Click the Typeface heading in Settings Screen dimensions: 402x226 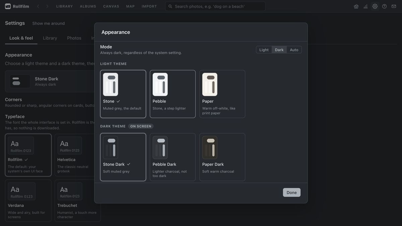coord(15,117)
